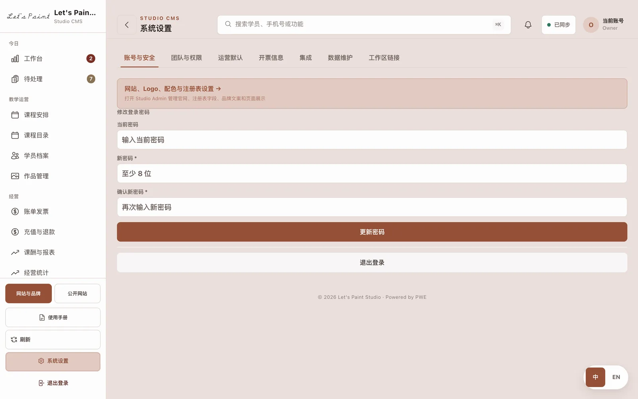Viewport: 638px width, 399px height.
Task: Click the 课酬与报表 trend icon
Action: (x=15, y=252)
